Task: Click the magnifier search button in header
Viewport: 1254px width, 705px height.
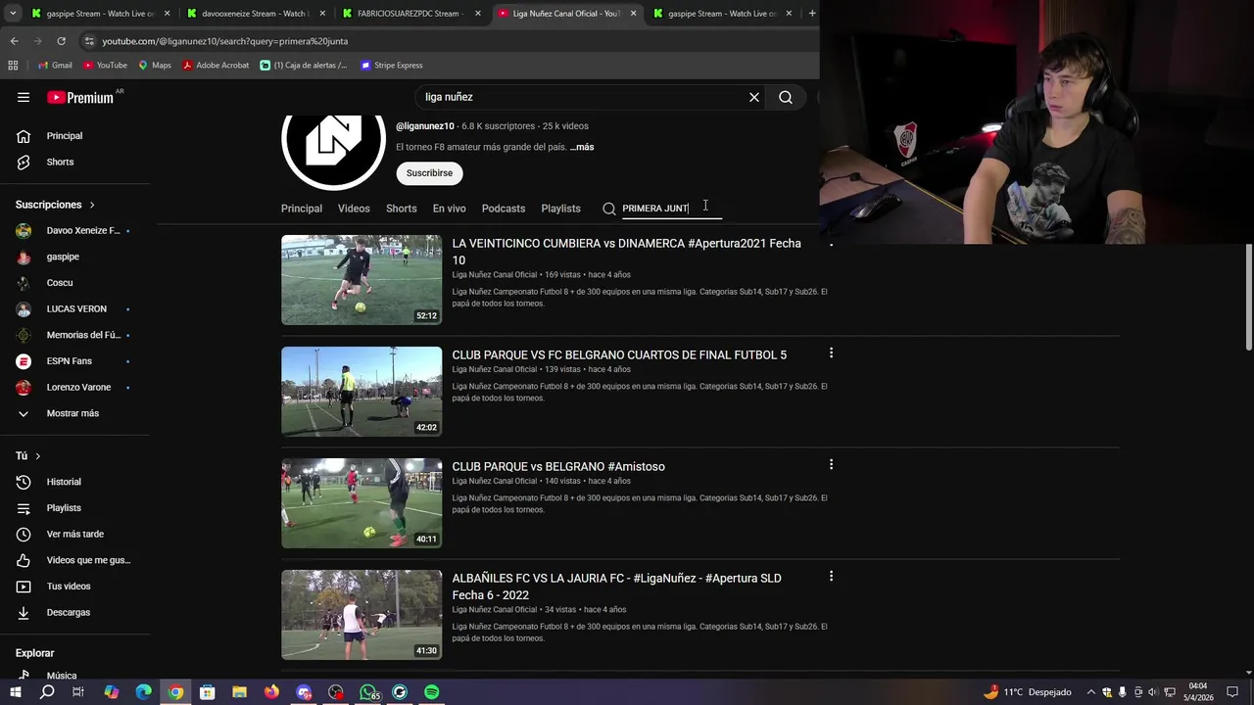Action: (x=786, y=97)
